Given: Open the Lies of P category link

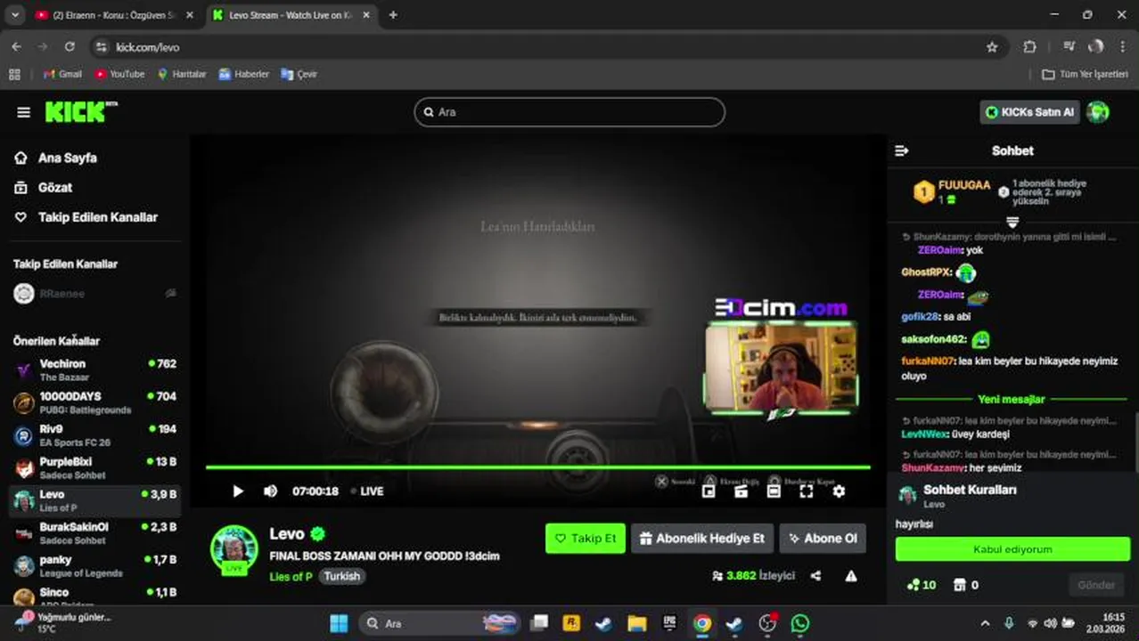Looking at the screenshot, I should (x=291, y=576).
